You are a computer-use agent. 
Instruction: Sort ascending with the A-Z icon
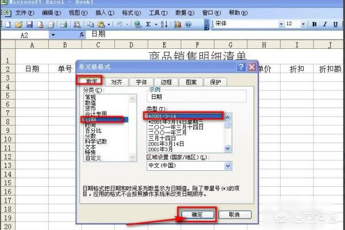pyautogui.click(x=164, y=24)
